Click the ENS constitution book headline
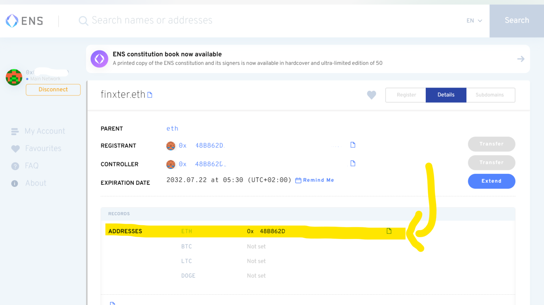The image size is (544, 305). point(167,54)
